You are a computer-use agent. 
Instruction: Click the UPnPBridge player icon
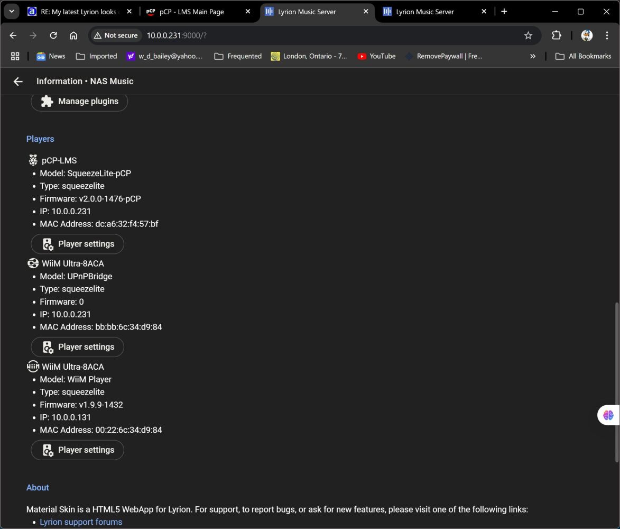click(33, 263)
